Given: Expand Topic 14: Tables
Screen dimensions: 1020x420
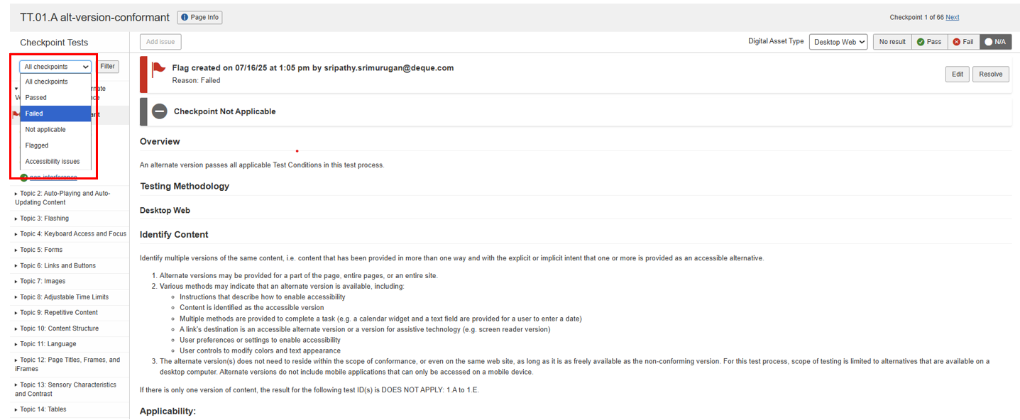Looking at the screenshot, I should coord(43,409).
